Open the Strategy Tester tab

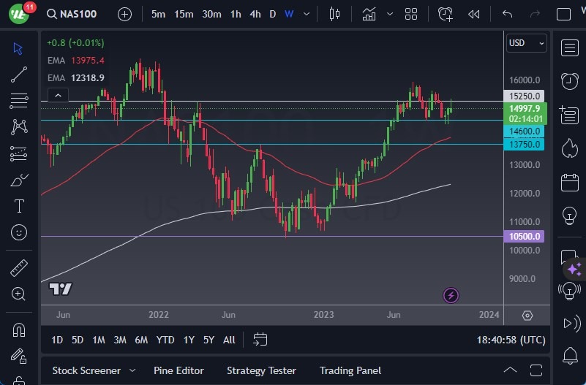[x=261, y=370]
